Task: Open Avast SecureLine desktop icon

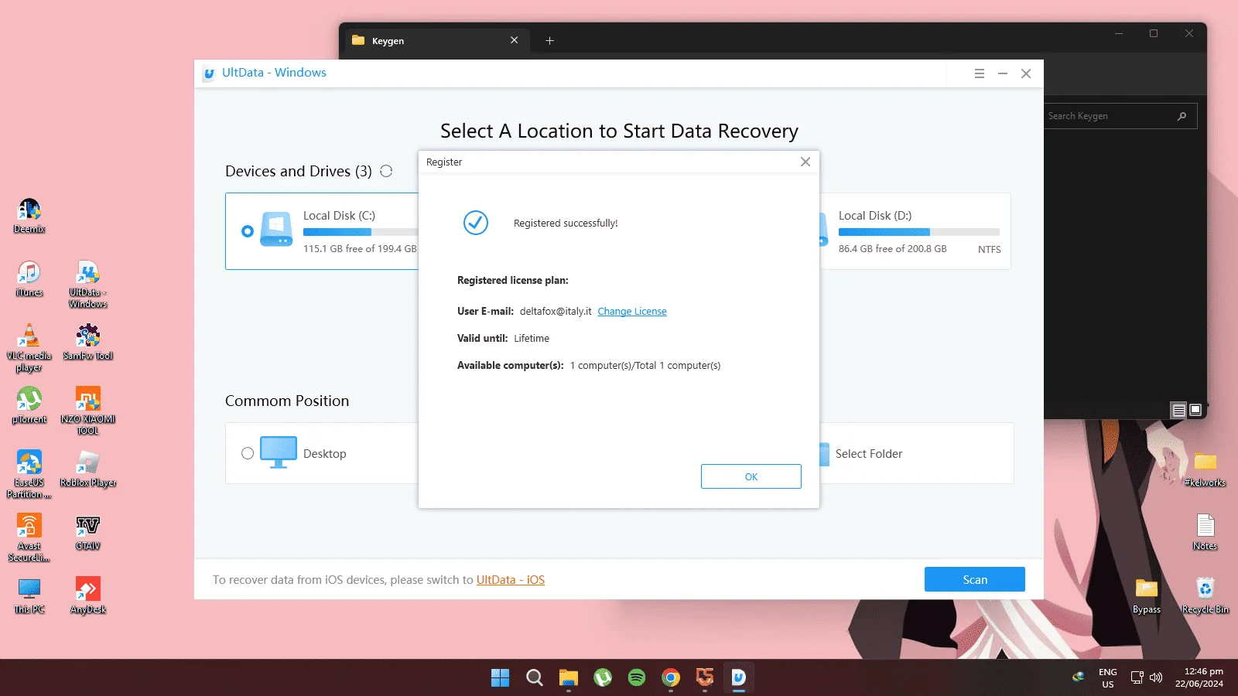Action: coord(29,538)
